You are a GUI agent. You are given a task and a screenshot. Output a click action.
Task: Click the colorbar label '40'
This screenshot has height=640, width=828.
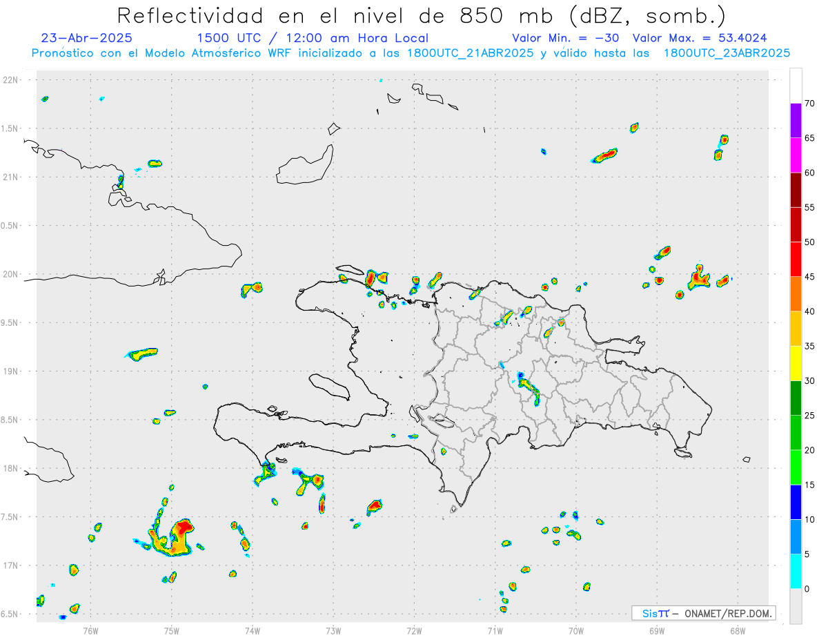click(809, 311)
